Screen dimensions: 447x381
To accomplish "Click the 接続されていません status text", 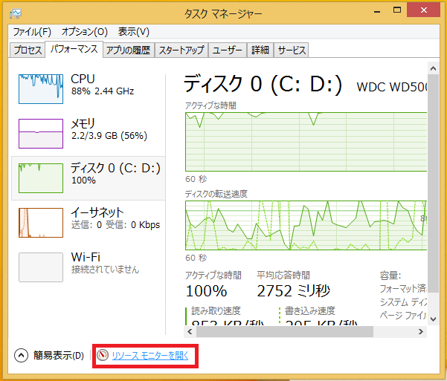I will tap(105, 270).
